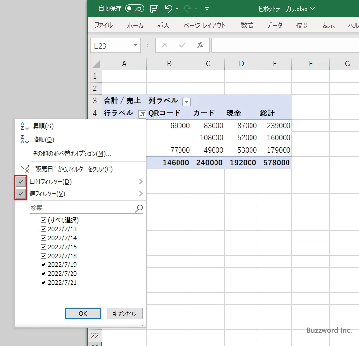Select the 合計 / 売上 cell

(x=124, y=100)
